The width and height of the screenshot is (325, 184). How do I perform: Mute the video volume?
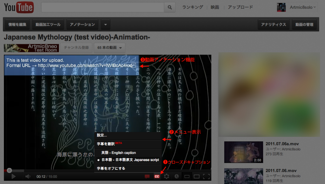tap(28, 177)
